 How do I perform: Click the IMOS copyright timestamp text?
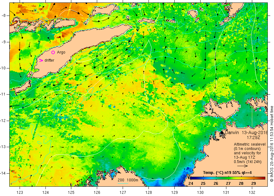pos(272,144)
